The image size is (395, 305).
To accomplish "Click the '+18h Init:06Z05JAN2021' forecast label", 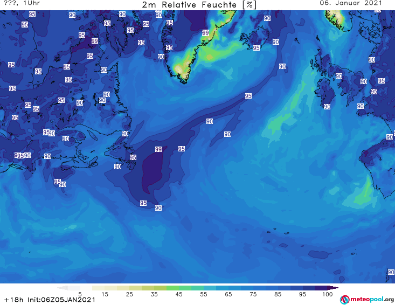I will (50, 300).
